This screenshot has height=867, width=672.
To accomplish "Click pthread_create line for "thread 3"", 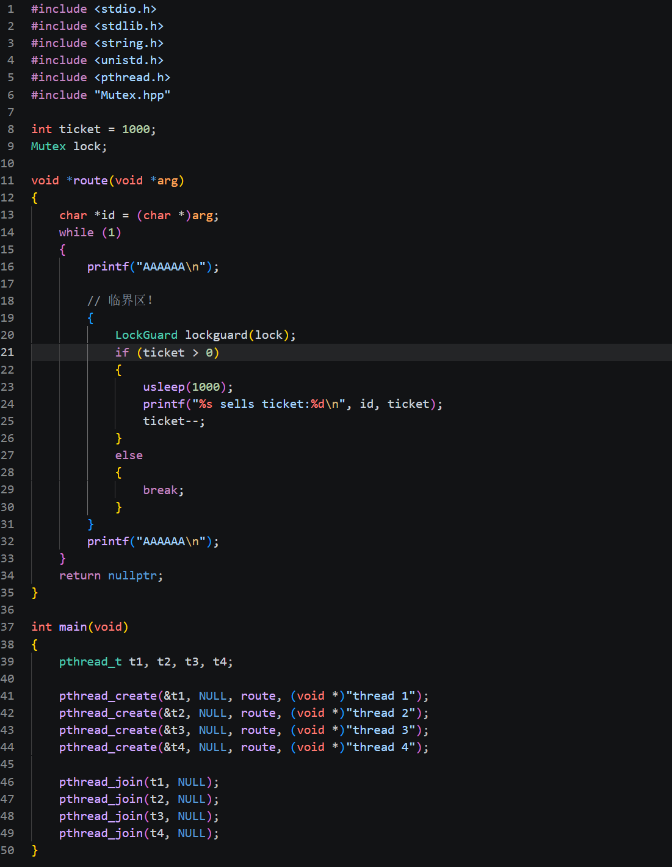I will pos(244,730).
